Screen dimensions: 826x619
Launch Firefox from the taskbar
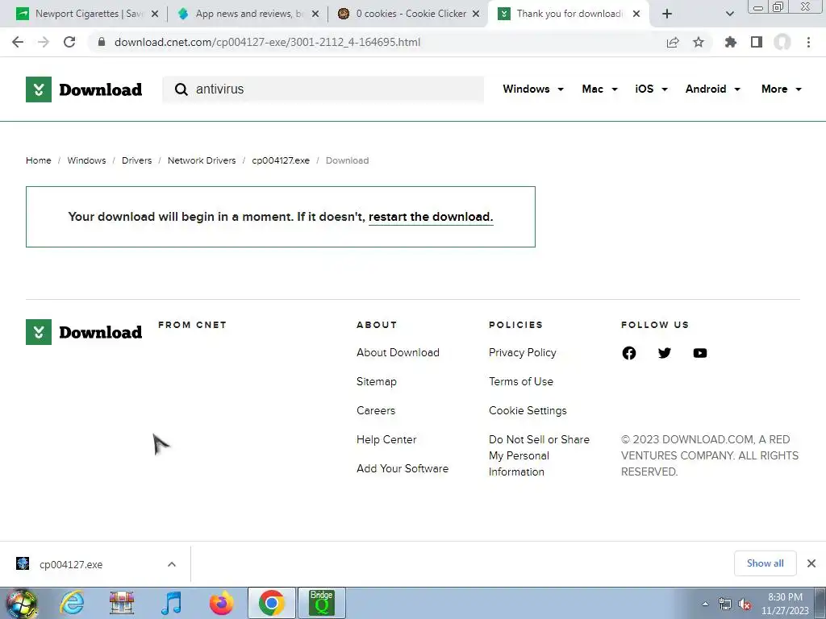point(222,603)
